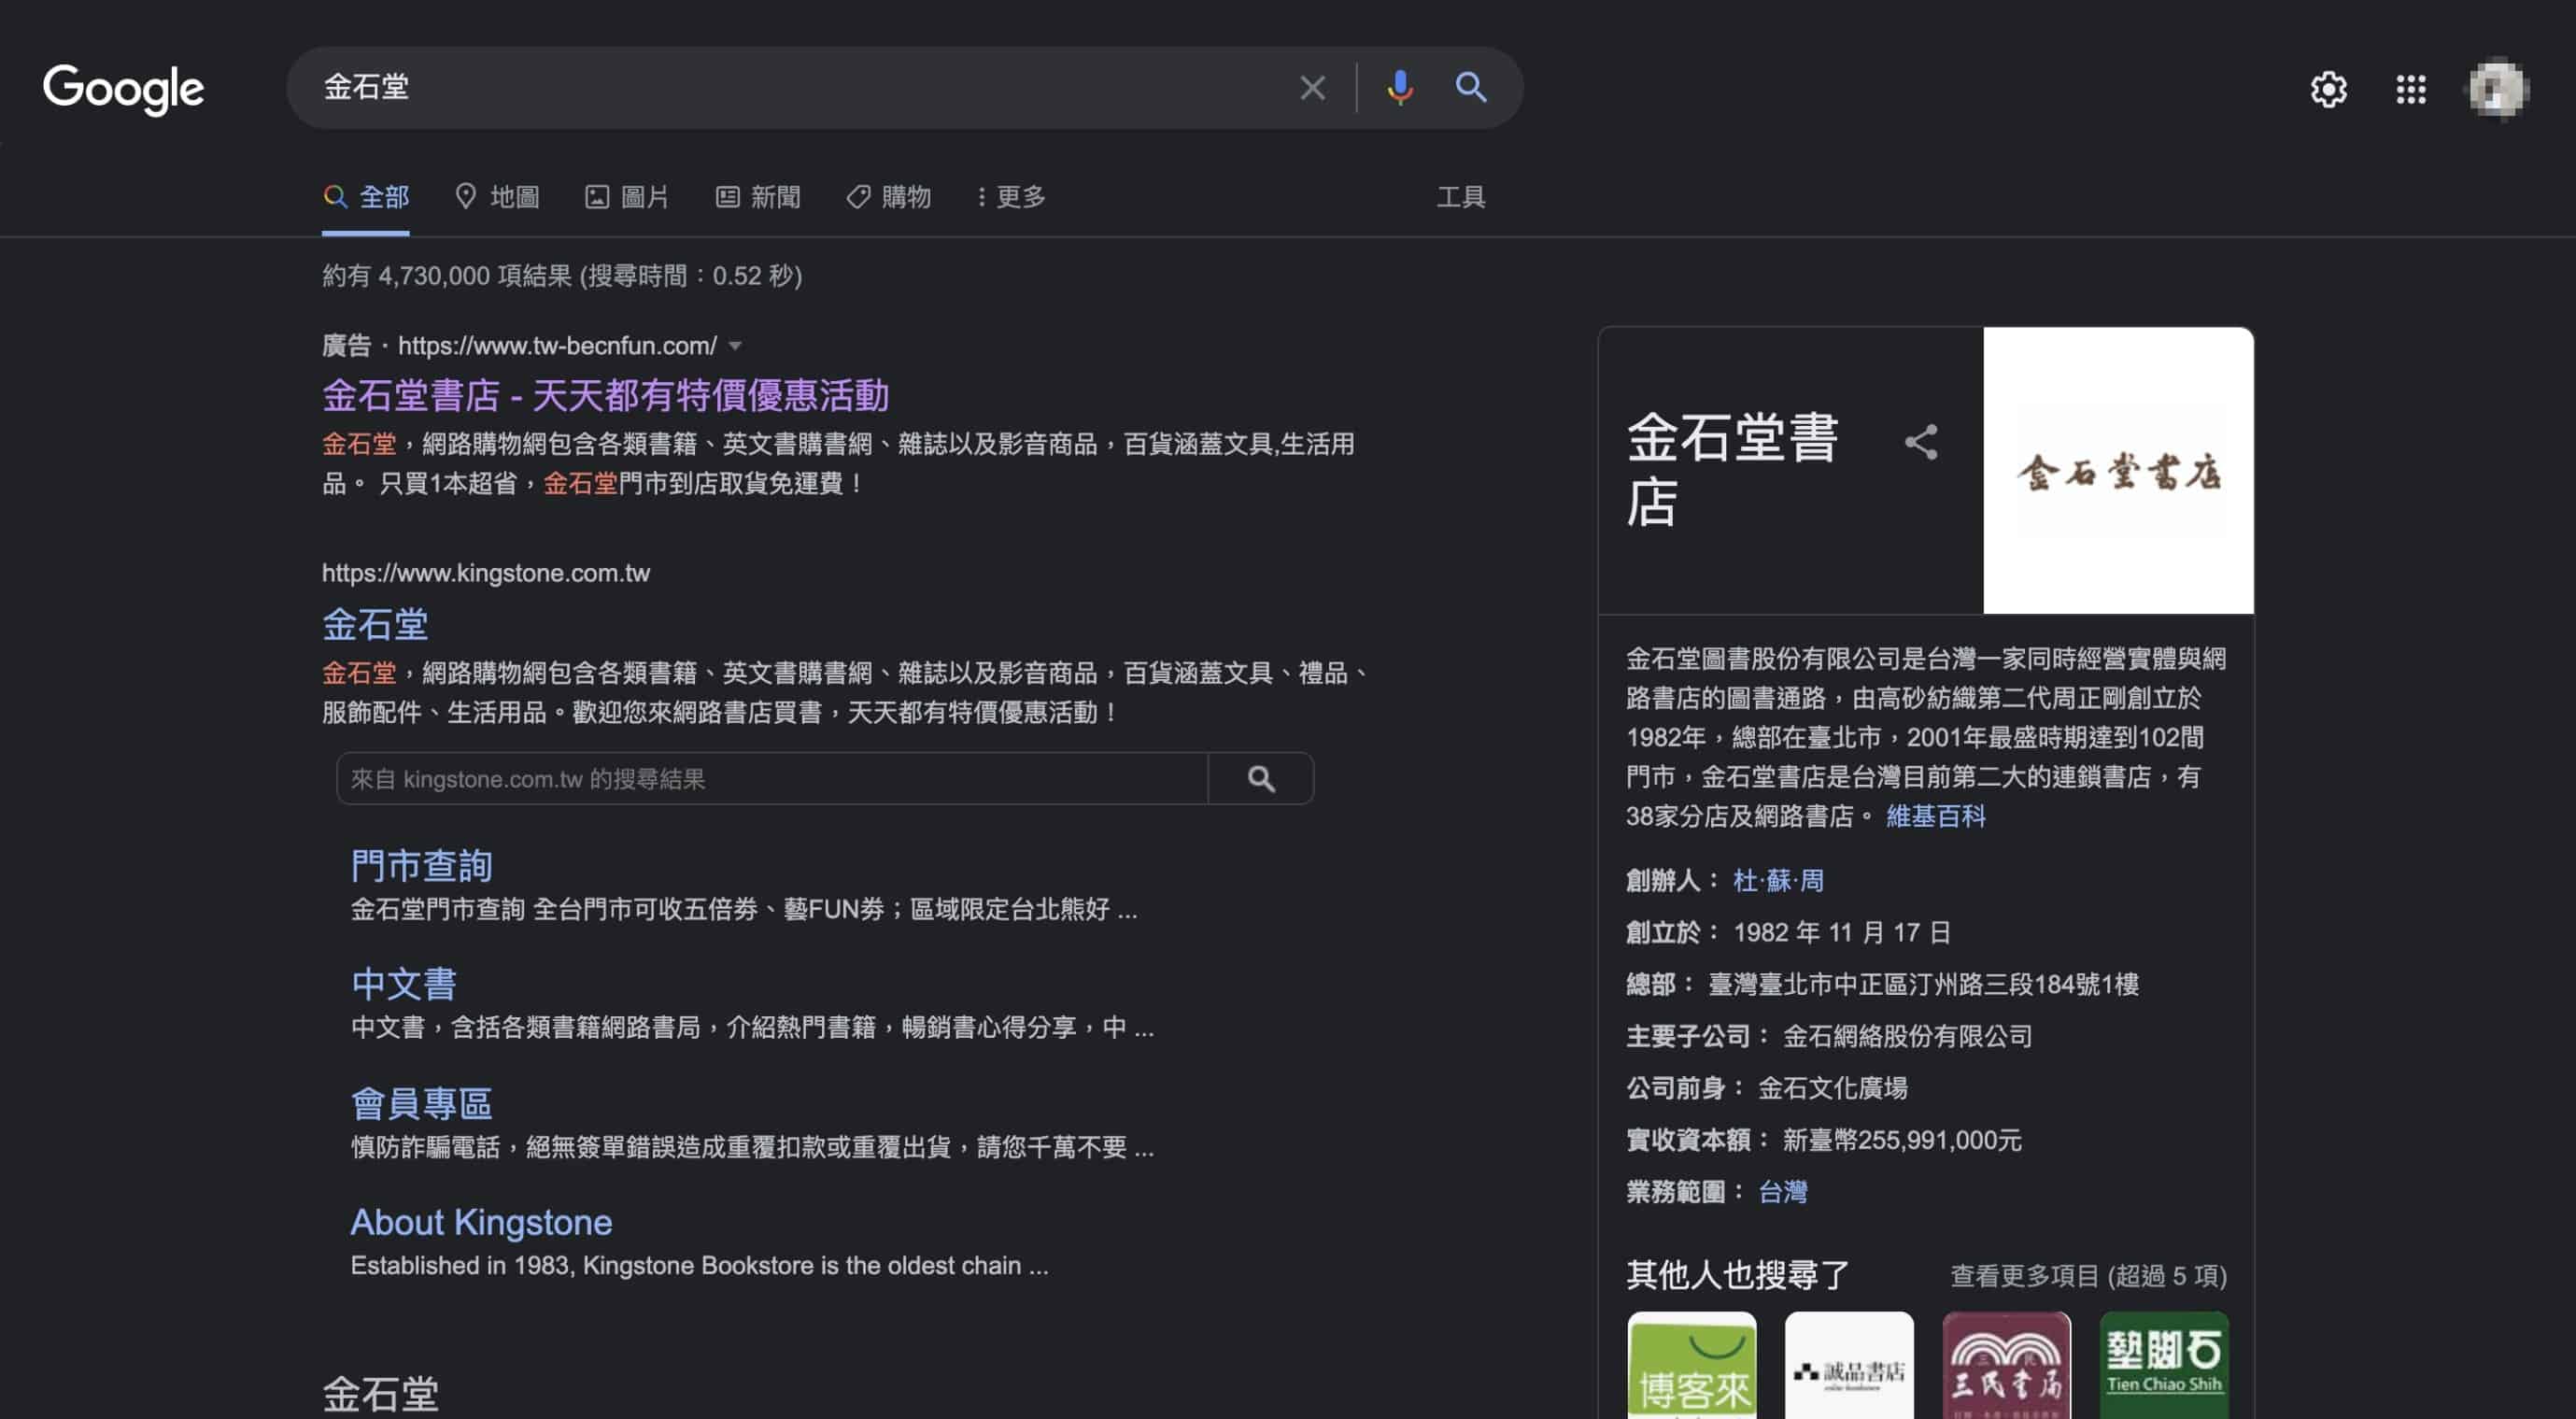The width and height of the screenshot is (2576, 1419).
Task: Open 誠品書店 related search thumbnail
Action: click(x=1849, y=1365)
